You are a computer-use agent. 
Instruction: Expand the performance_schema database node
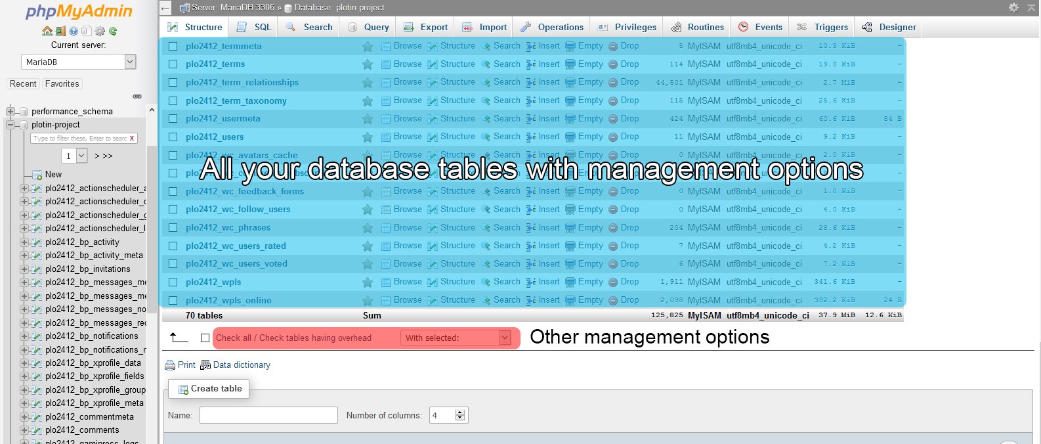11,112
